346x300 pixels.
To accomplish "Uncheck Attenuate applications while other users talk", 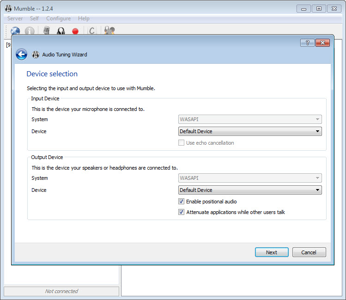I will click(181, 212).
